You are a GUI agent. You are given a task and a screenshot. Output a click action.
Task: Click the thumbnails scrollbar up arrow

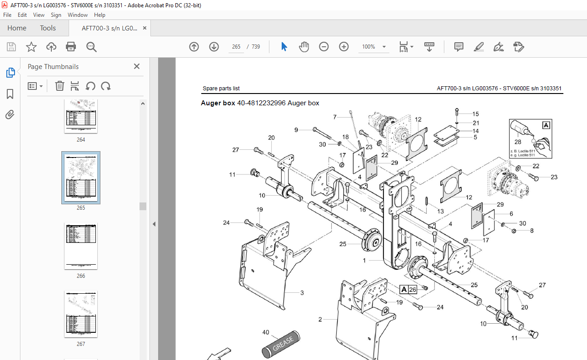click(143, 104)
